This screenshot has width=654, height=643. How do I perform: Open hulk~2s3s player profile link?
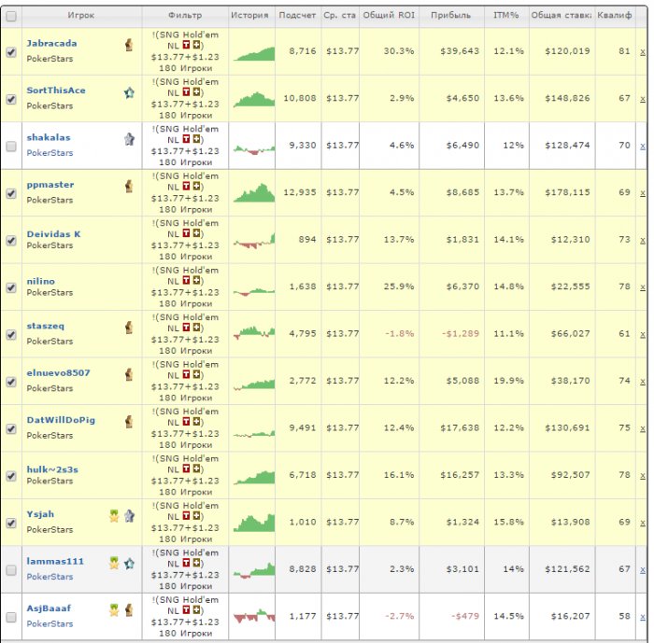52,469
